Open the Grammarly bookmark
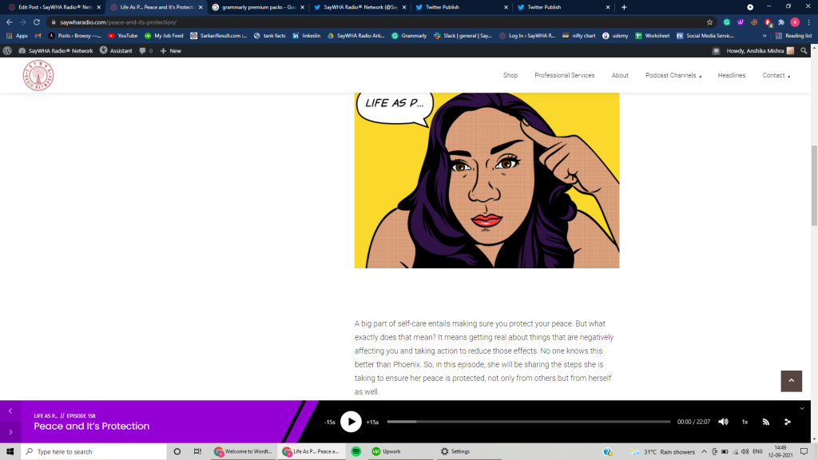This screenshot has width=818, height=460. click(x=409, y=35)
